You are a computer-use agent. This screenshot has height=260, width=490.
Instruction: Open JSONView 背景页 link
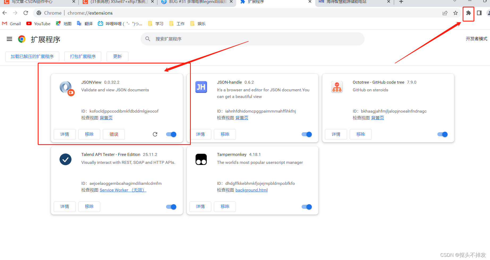tap(106, 118)
